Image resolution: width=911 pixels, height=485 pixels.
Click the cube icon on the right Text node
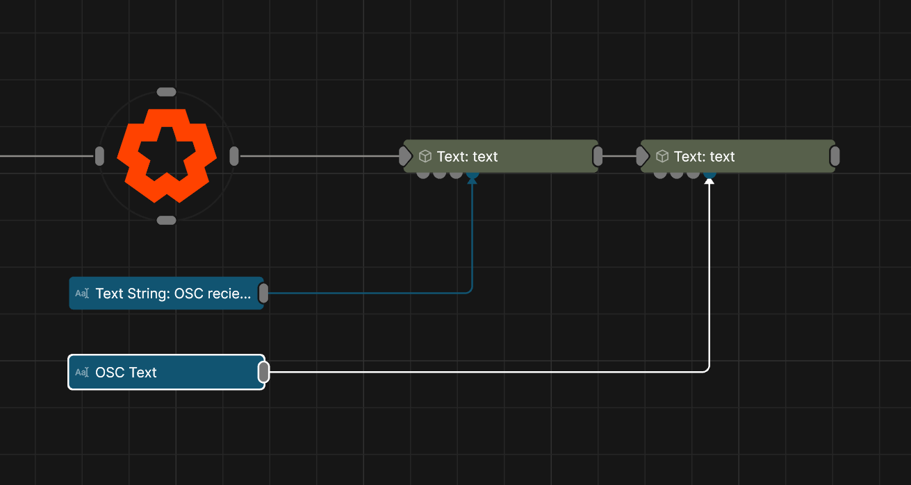coord(662,157)
